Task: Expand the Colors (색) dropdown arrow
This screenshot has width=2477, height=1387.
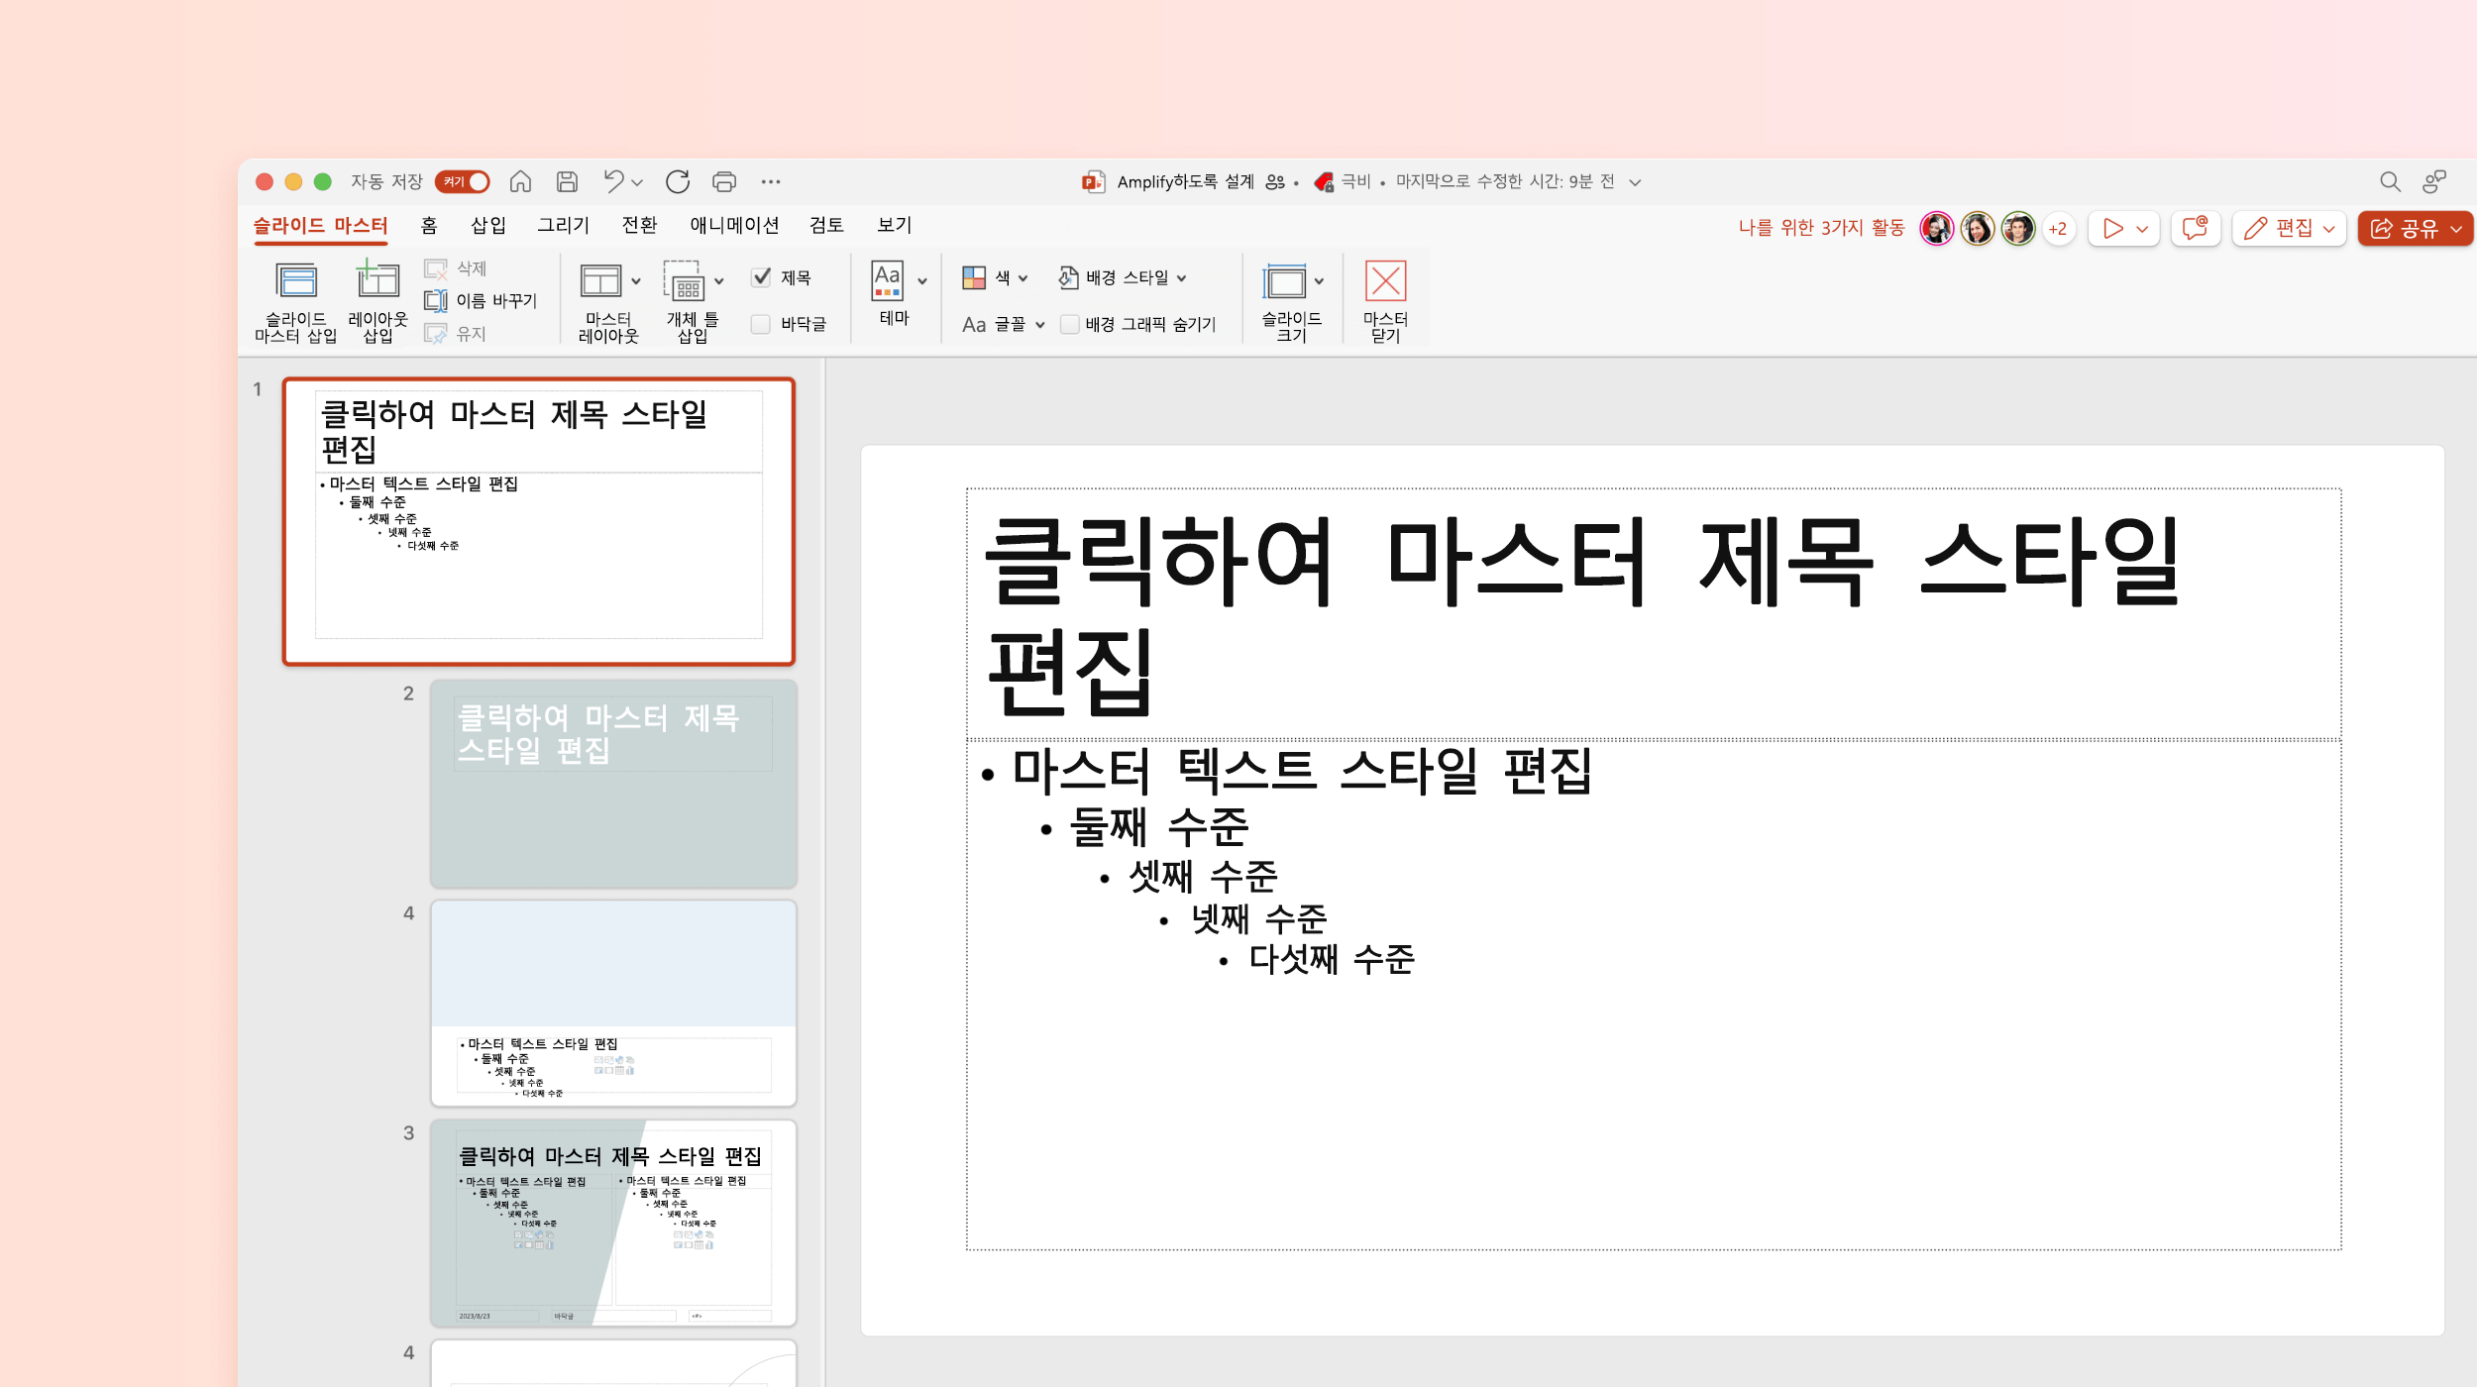Action: pyautogui.click(x=1023, y=278)
